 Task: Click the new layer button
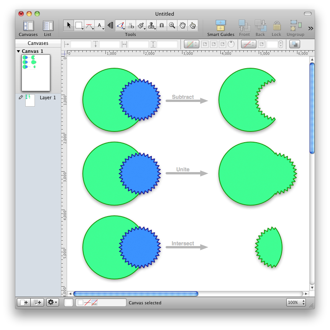[38, 302]
